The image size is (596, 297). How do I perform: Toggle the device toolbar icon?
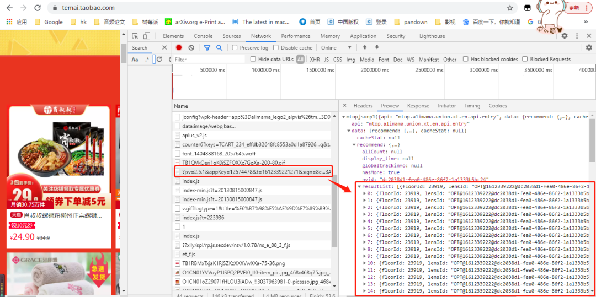pyautogui.click(x=147, y=36)
